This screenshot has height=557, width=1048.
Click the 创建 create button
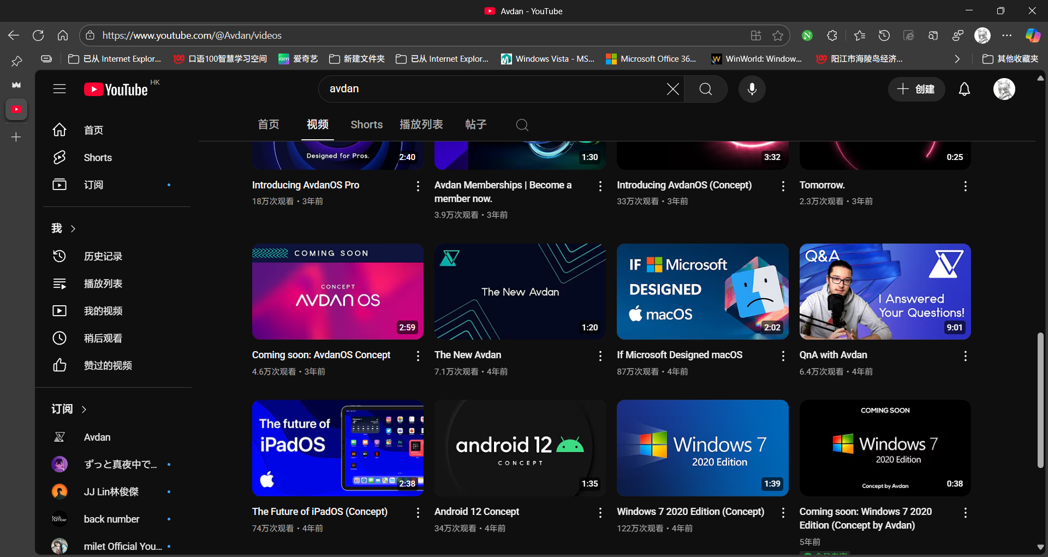(x=916, y=89)
